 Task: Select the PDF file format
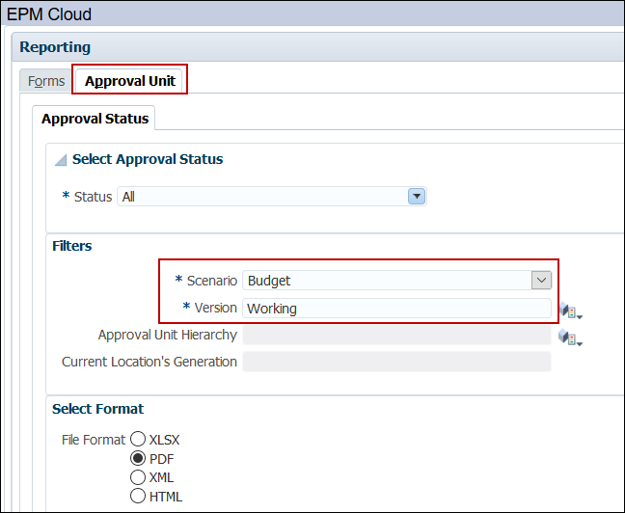(x=138, y=458)
